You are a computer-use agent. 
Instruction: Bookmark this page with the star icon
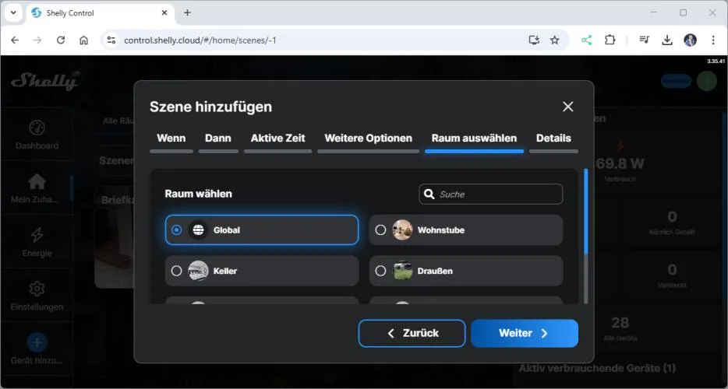(555, 40)
